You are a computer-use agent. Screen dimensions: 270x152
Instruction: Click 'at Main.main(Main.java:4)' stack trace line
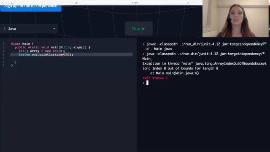pos(174,73)
